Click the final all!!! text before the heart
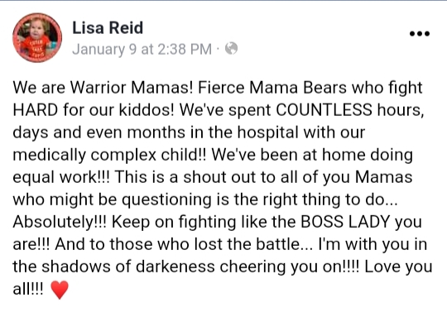The image size is (447, 322). click(x=28, y=289)
